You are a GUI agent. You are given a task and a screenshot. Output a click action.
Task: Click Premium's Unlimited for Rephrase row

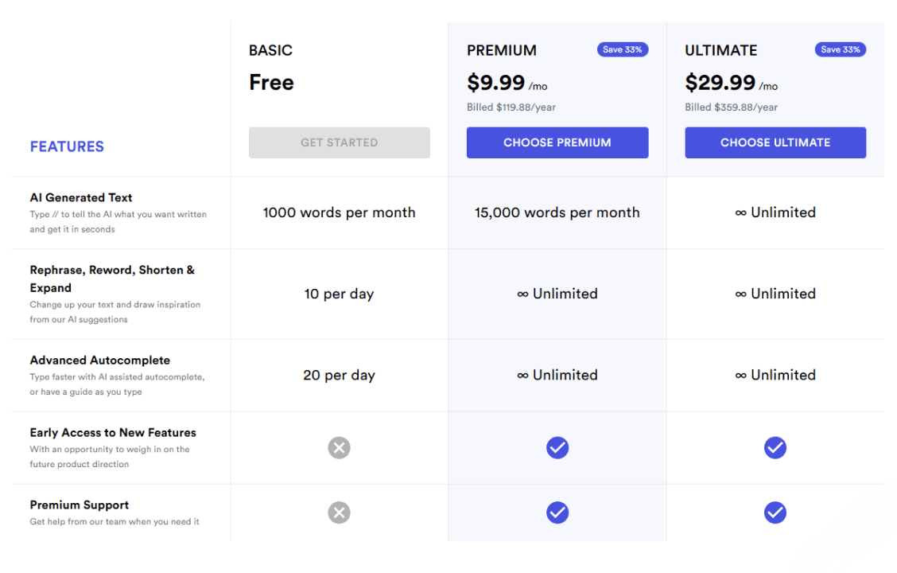tap(557, 294)
